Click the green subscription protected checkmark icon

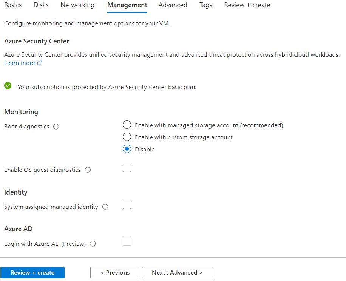(x=8, y=86)
